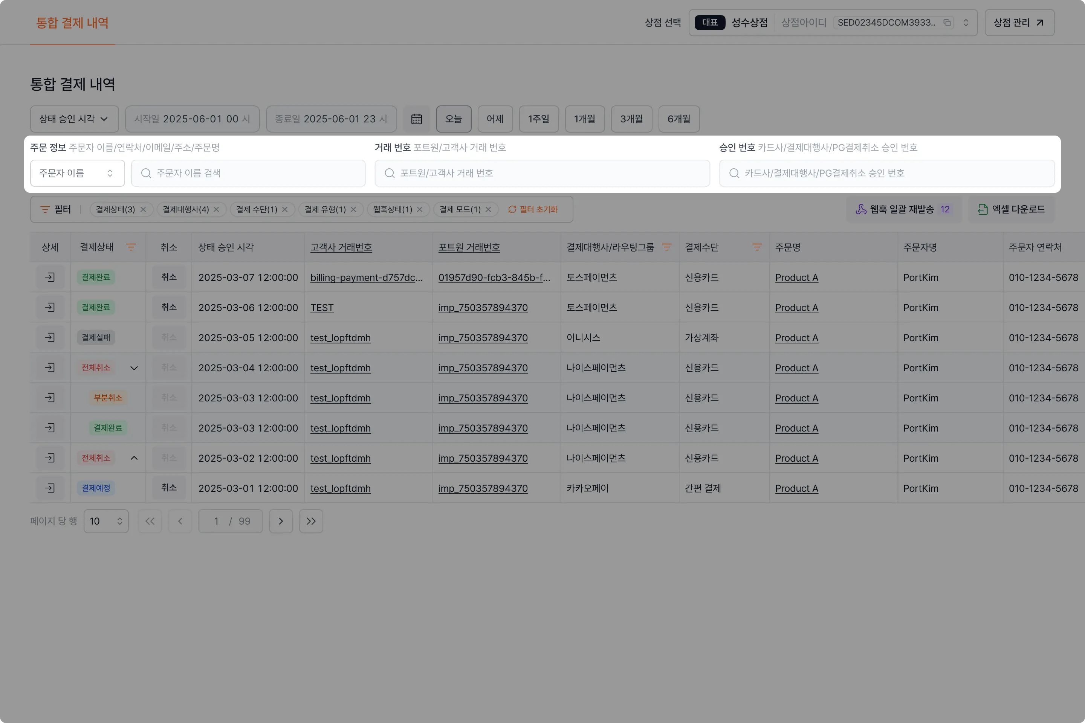1085x723 pixels.
Task: Click 엑셀 다운로드 button
Action: click(x=1011, y=209)
